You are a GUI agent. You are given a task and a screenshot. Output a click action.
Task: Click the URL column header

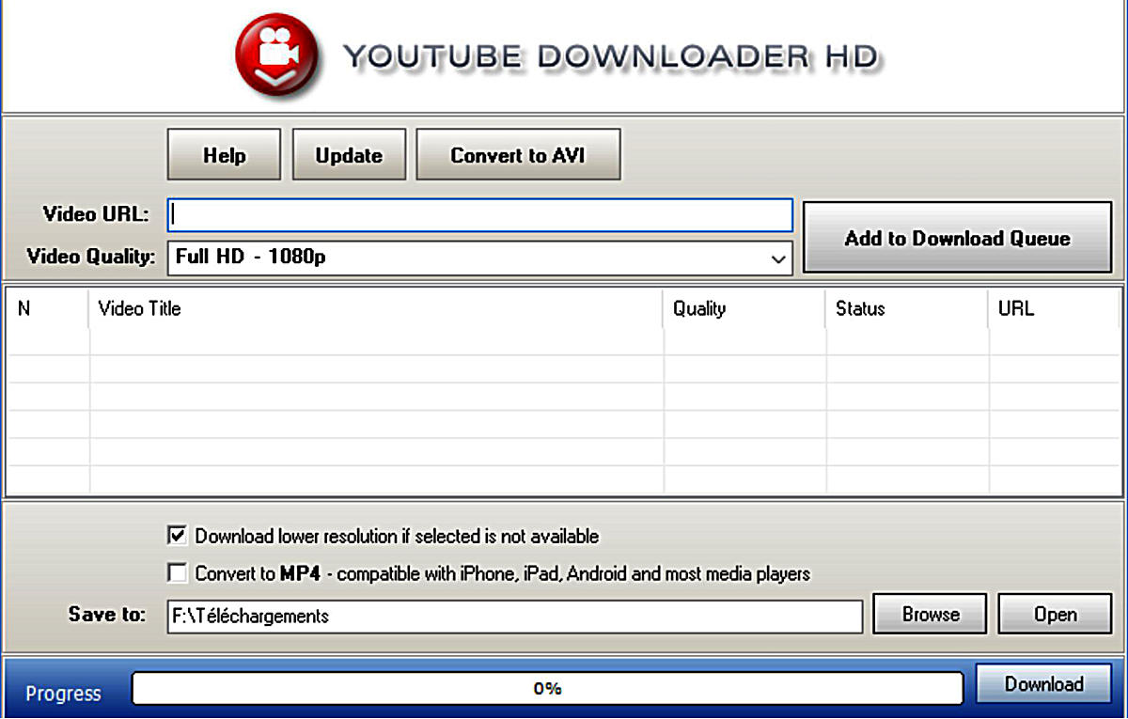tap(1055, 308)
